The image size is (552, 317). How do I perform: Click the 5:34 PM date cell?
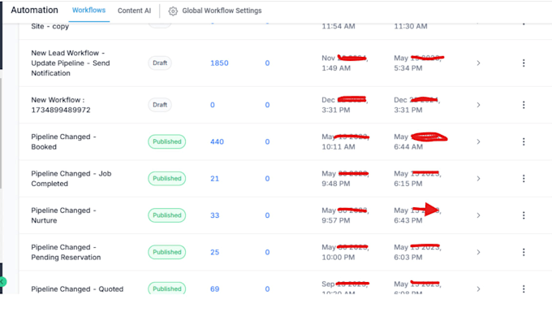418,63
